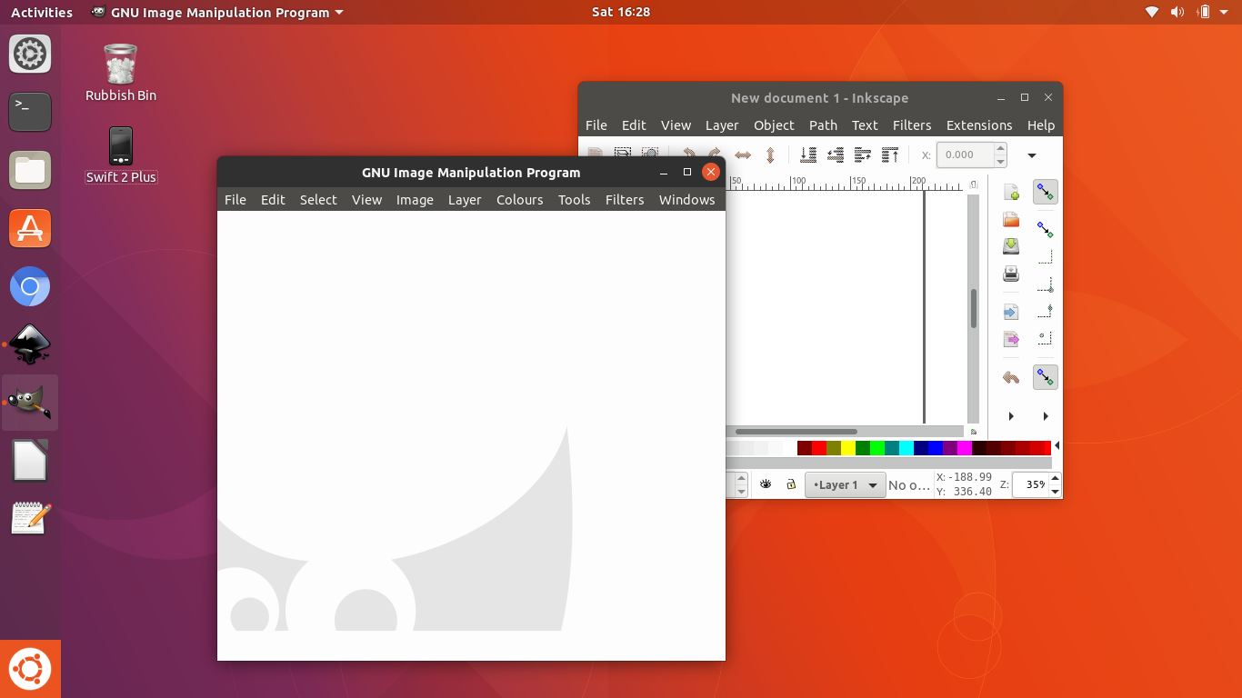This screenshot has width=1242, height=698.
Task: Toggle Layer 1 visibility eye icon
Action: pyautogui.click(x=766, y=484)
